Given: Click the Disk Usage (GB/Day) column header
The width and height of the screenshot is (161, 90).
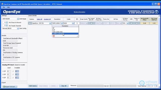Looking at the screenshot, I should [154, 19].
